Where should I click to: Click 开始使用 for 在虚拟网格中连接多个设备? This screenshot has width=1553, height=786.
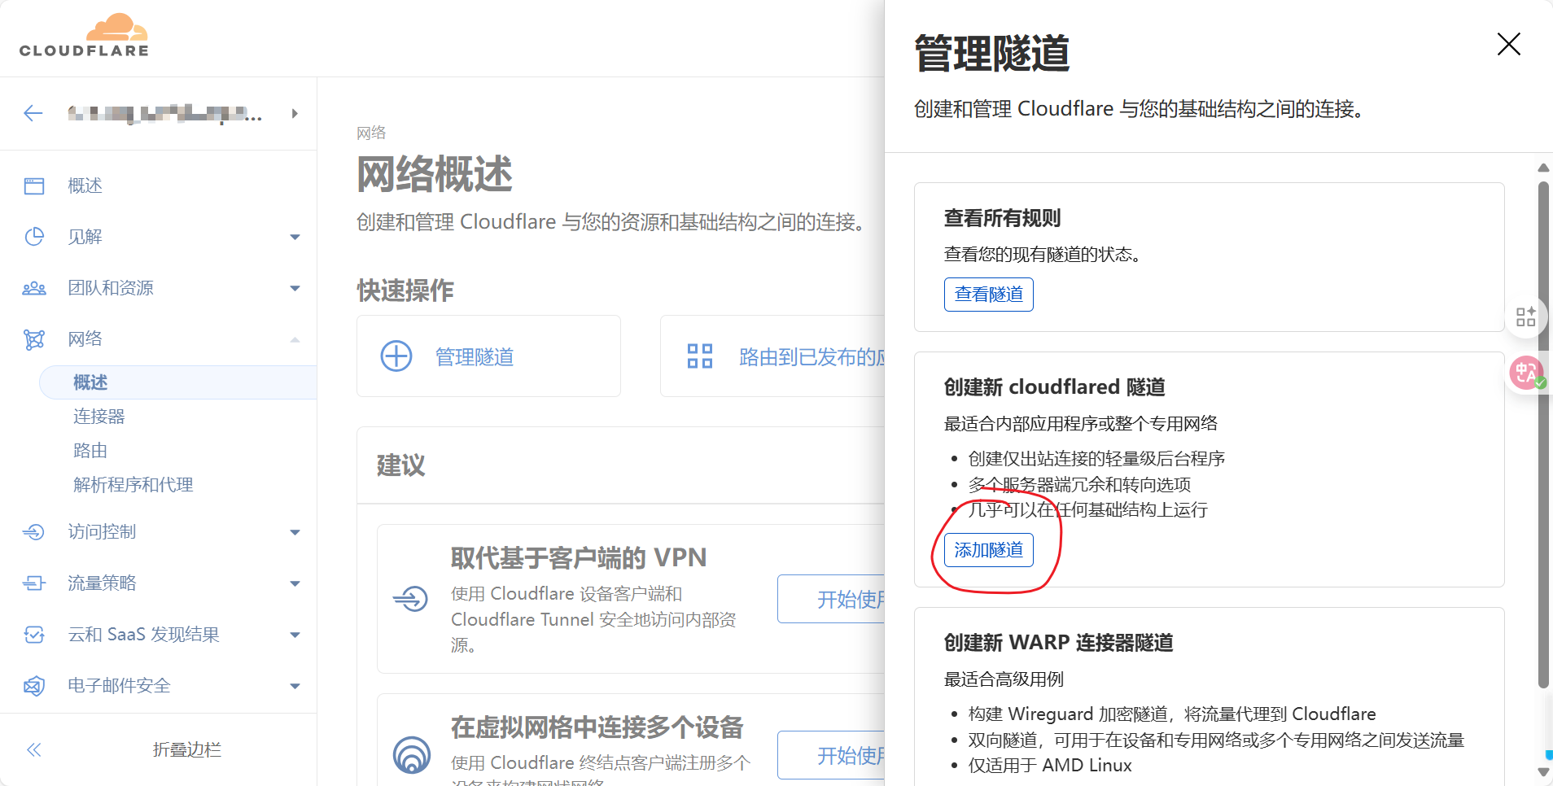[x=831, y=756]
